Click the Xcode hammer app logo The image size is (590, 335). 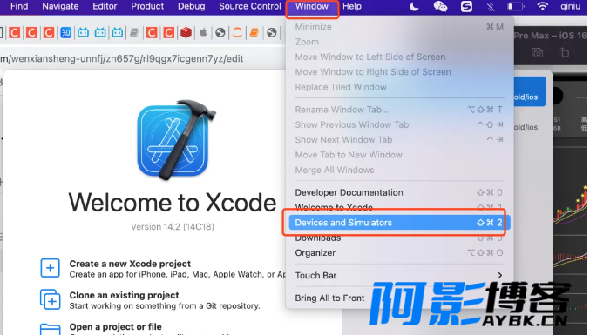click(x=176, y=140)
